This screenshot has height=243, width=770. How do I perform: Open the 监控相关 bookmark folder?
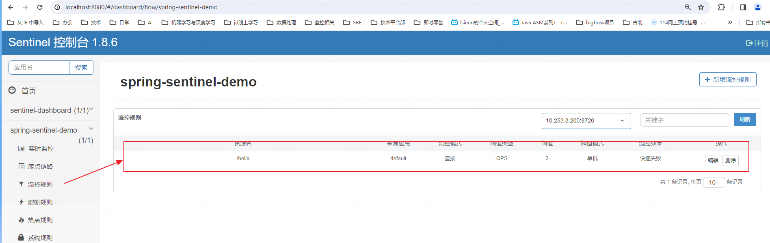(x=320, y=22)
